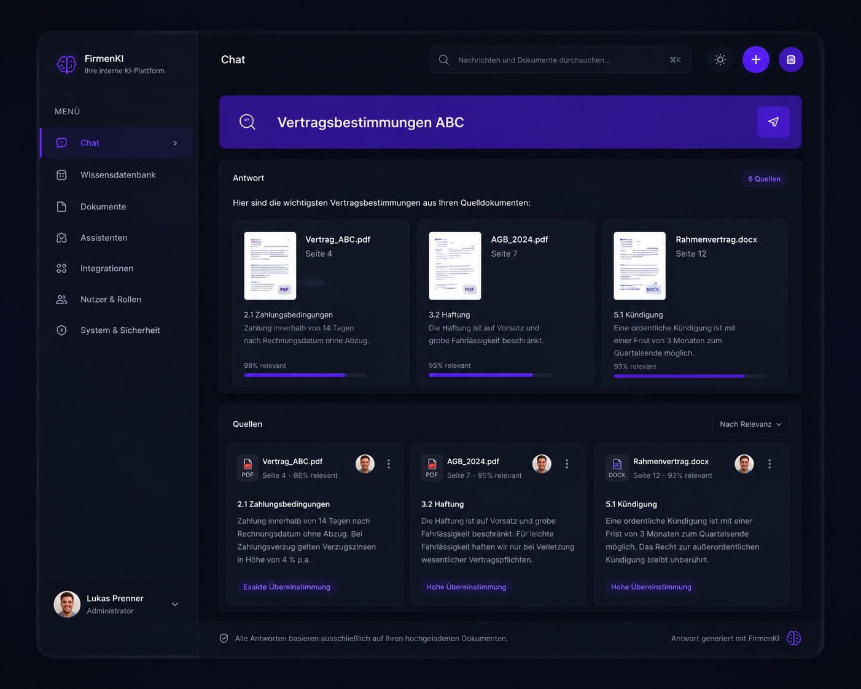
Task: Toggle the light/dark theme sun icon
Action: pos(720,60)
